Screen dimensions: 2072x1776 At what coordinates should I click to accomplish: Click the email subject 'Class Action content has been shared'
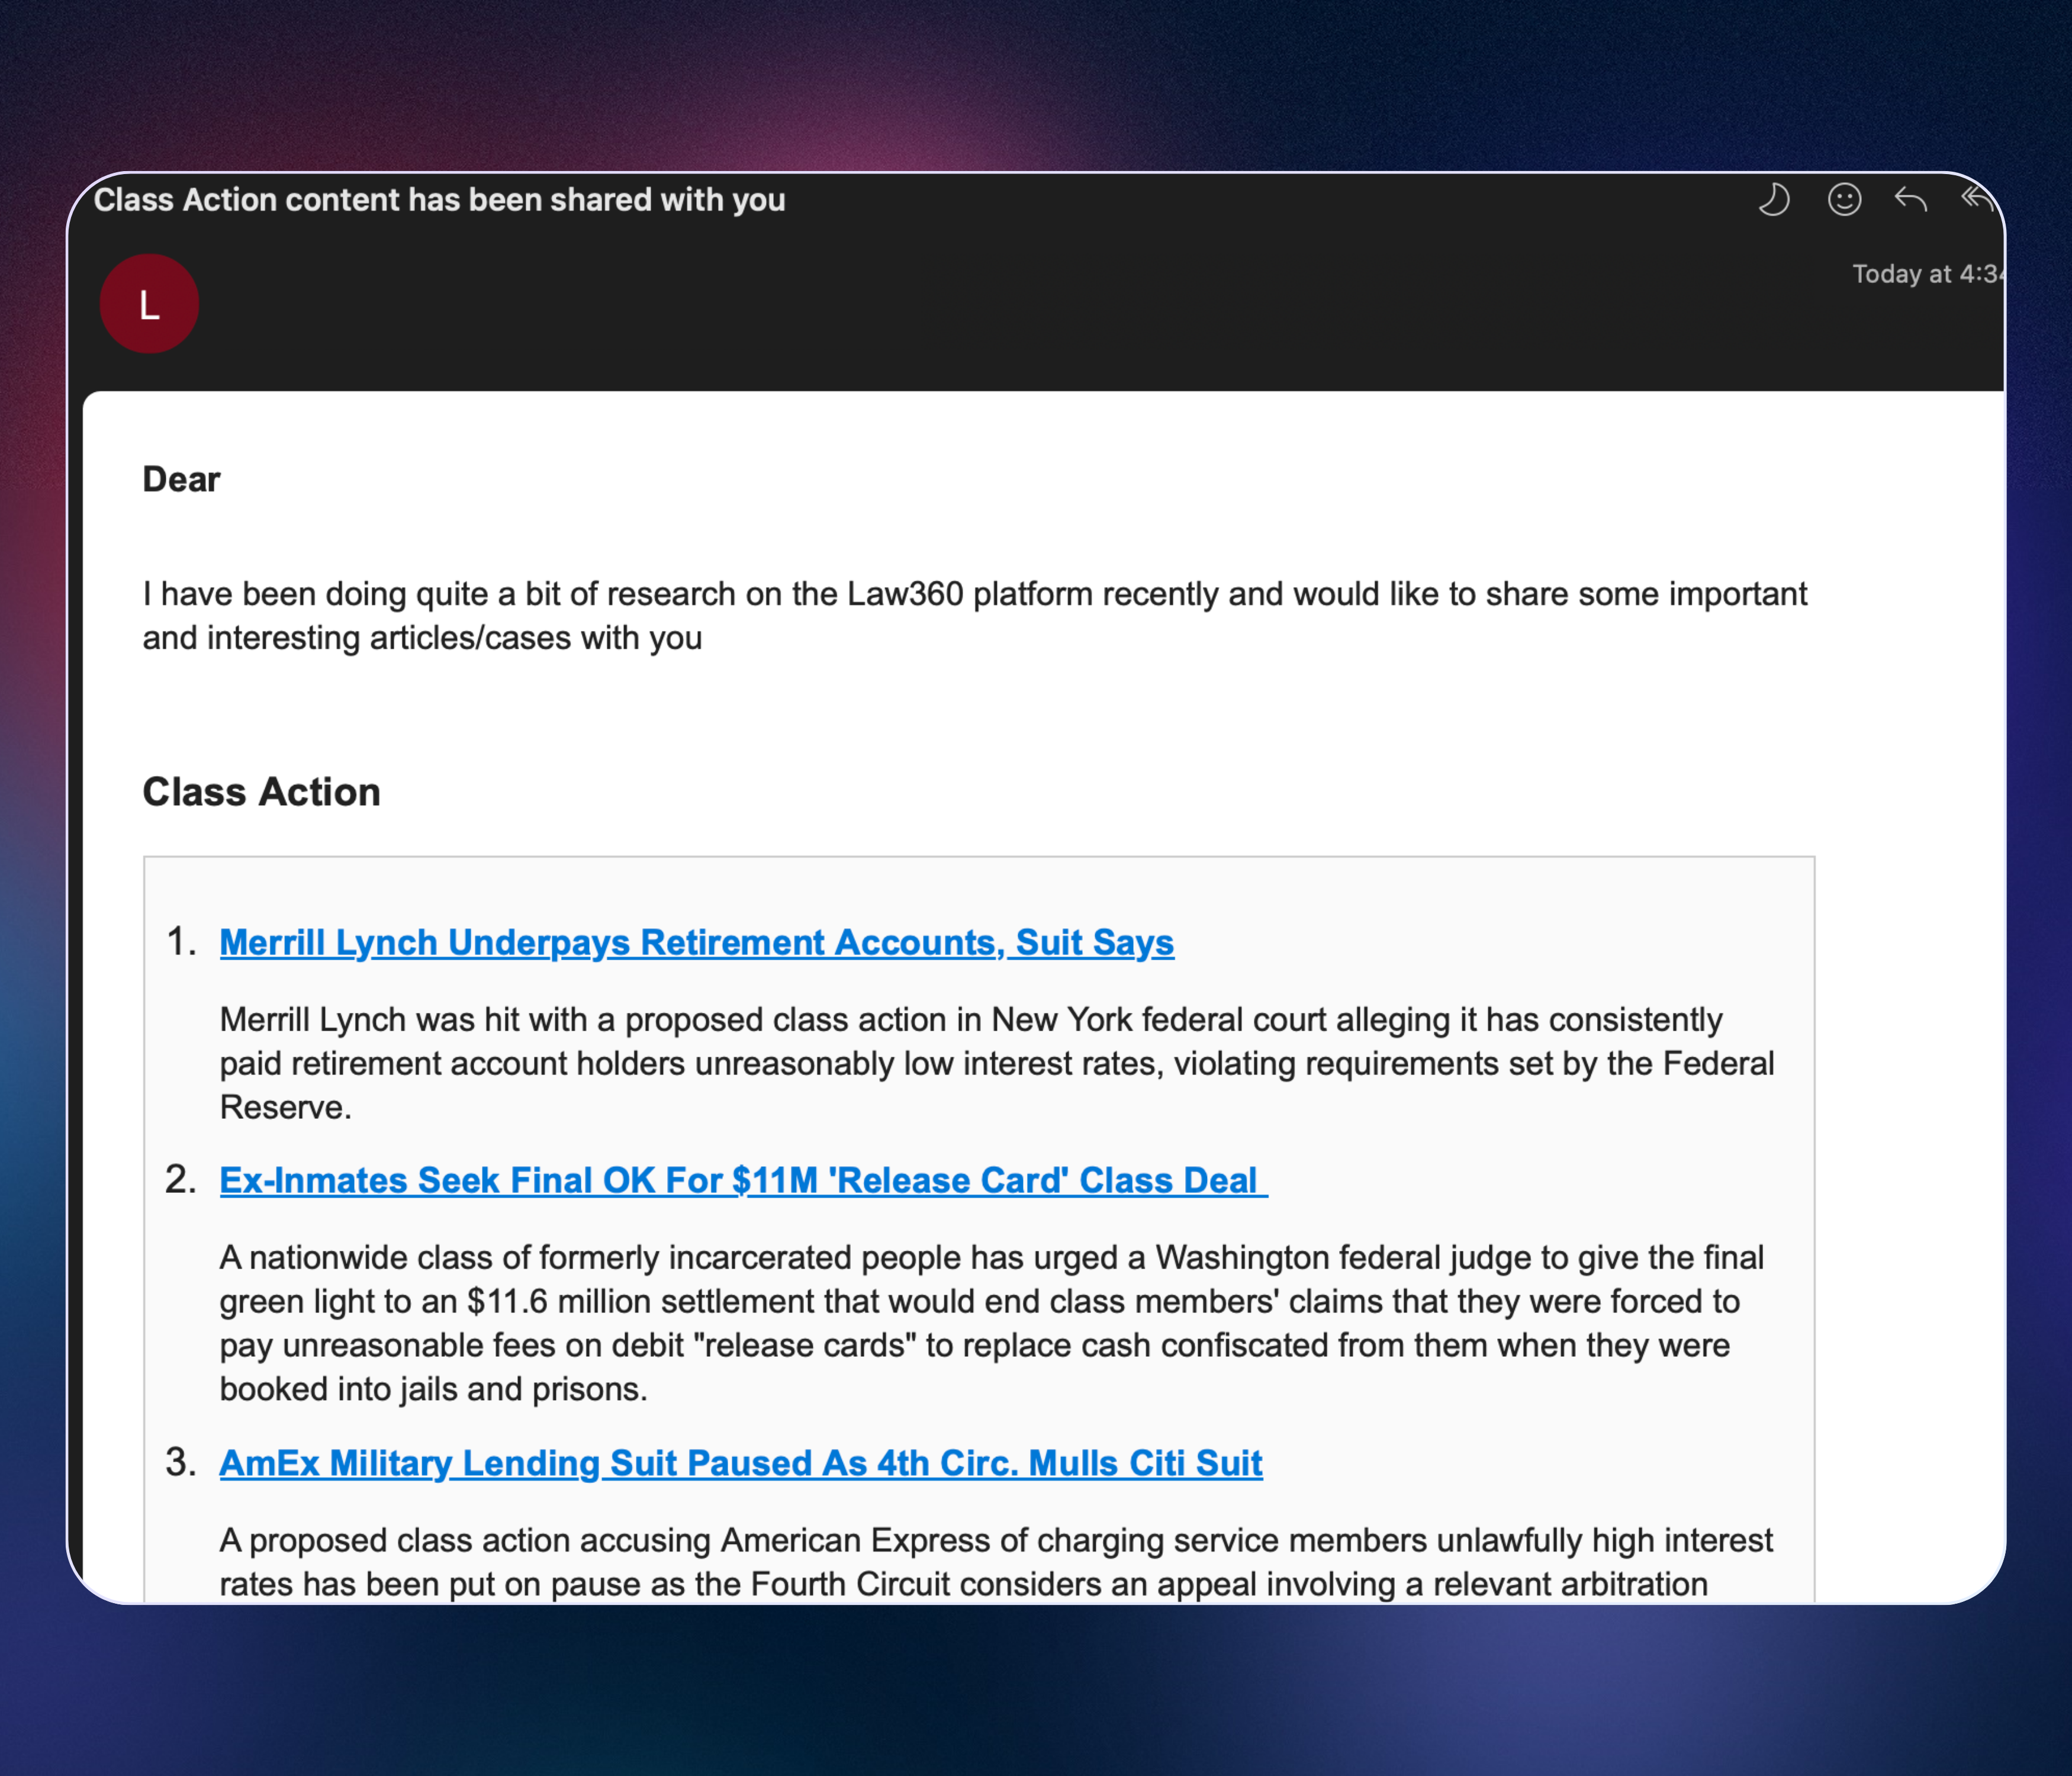440,200
